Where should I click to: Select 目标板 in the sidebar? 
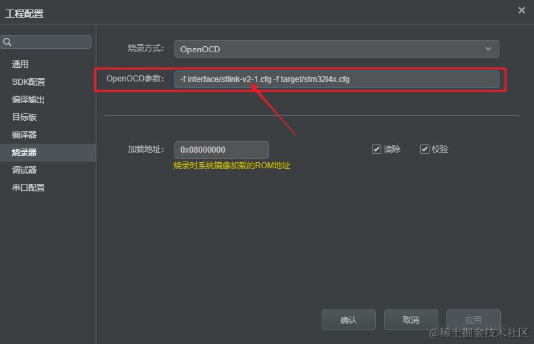click(x=24, y=117)
